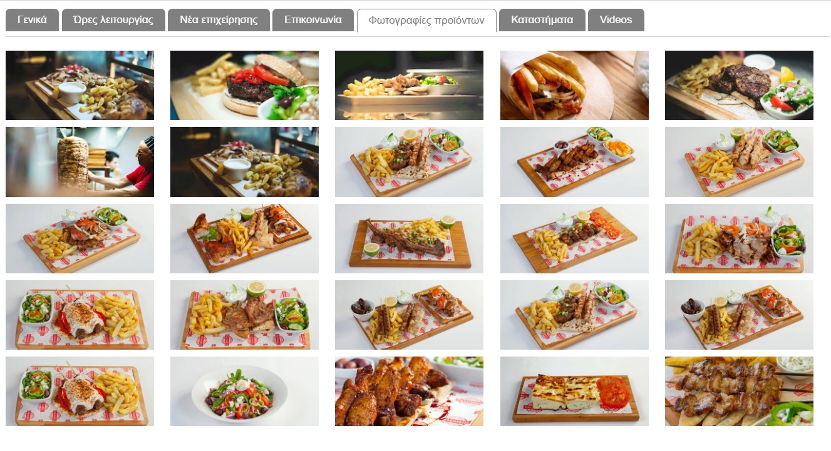The width and height of the screenshot is (831, 451).
Task: Open the grilled cheese with tomato photo
Action: pos(574,392)
